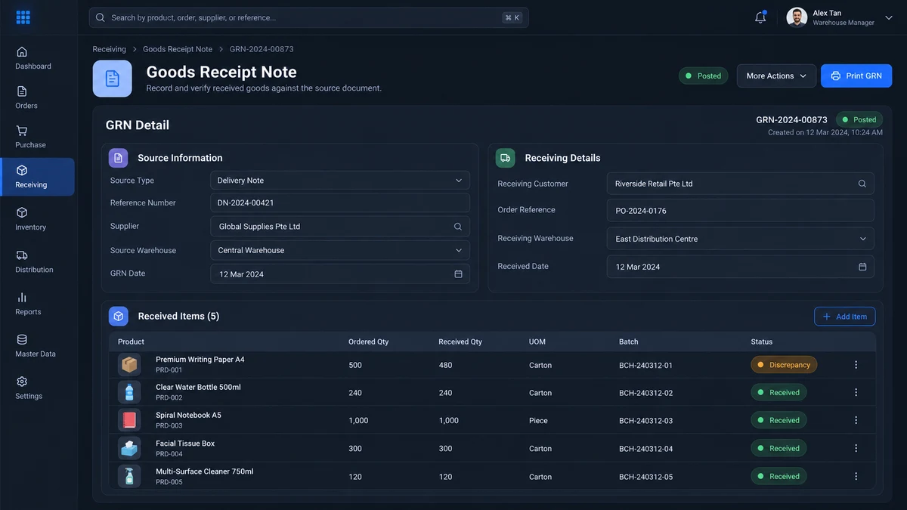Image resolution: width=907 pixels, height=510 pixels.
Task: Focus the global search field
Action: [308, 17]
